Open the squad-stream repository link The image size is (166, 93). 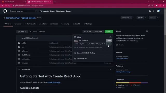[x=29, y=18]
